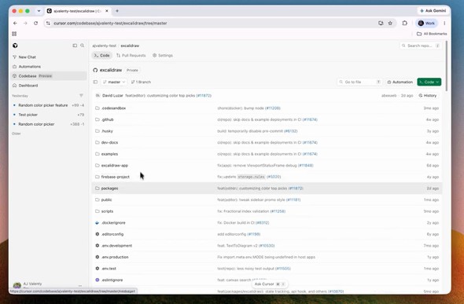Viewport: 464px width, 304px height.
Task: Open commit link #11181 in public row
Action: (293, 200)
